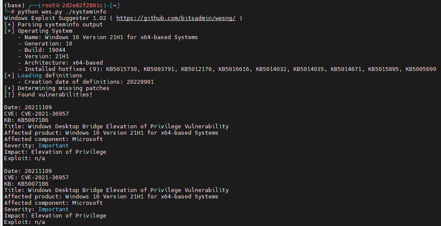The height and width of the screenshot is (226, 441).
Task: Click the Build: 19044 line
Action: pos(45,50)
